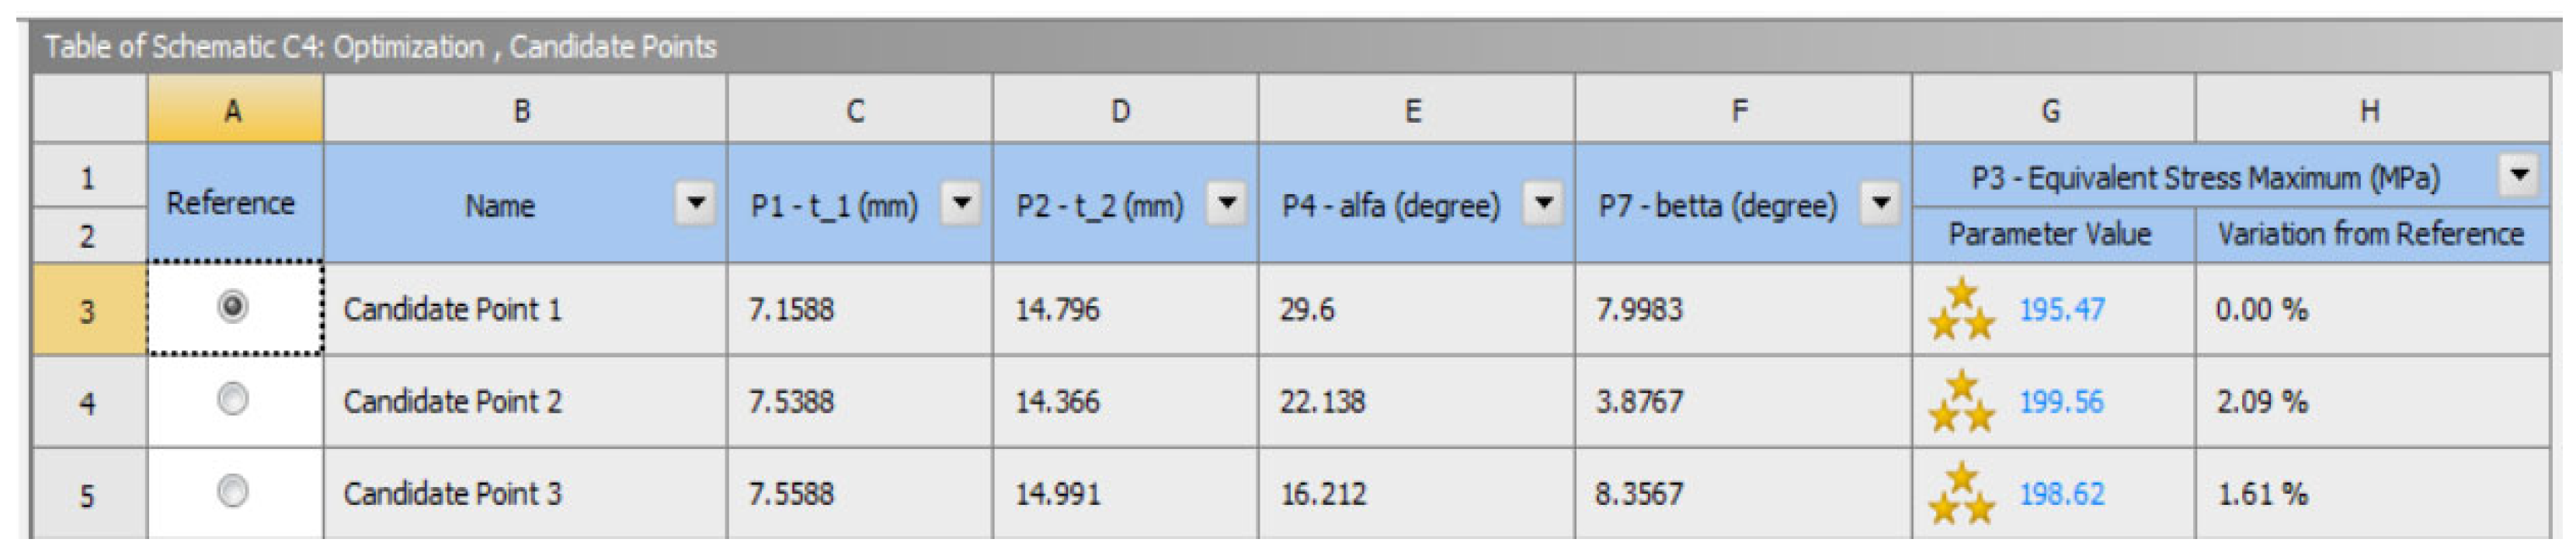The image size is (2576, 553).
Task: Click the 195.47 stress value link
Action: [x=2061, y=310]
